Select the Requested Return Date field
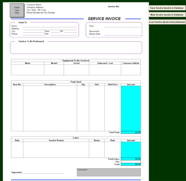The height and width of the screenshot is (181, 186). (122, 34)
